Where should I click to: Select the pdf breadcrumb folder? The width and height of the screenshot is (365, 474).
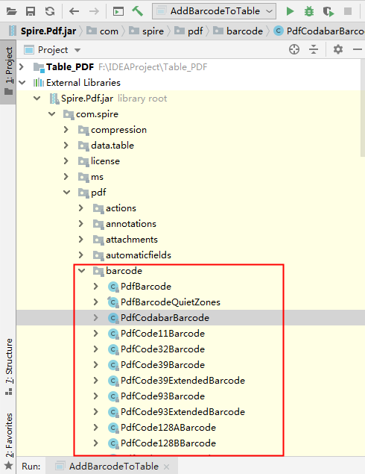[x=188, y=31]
